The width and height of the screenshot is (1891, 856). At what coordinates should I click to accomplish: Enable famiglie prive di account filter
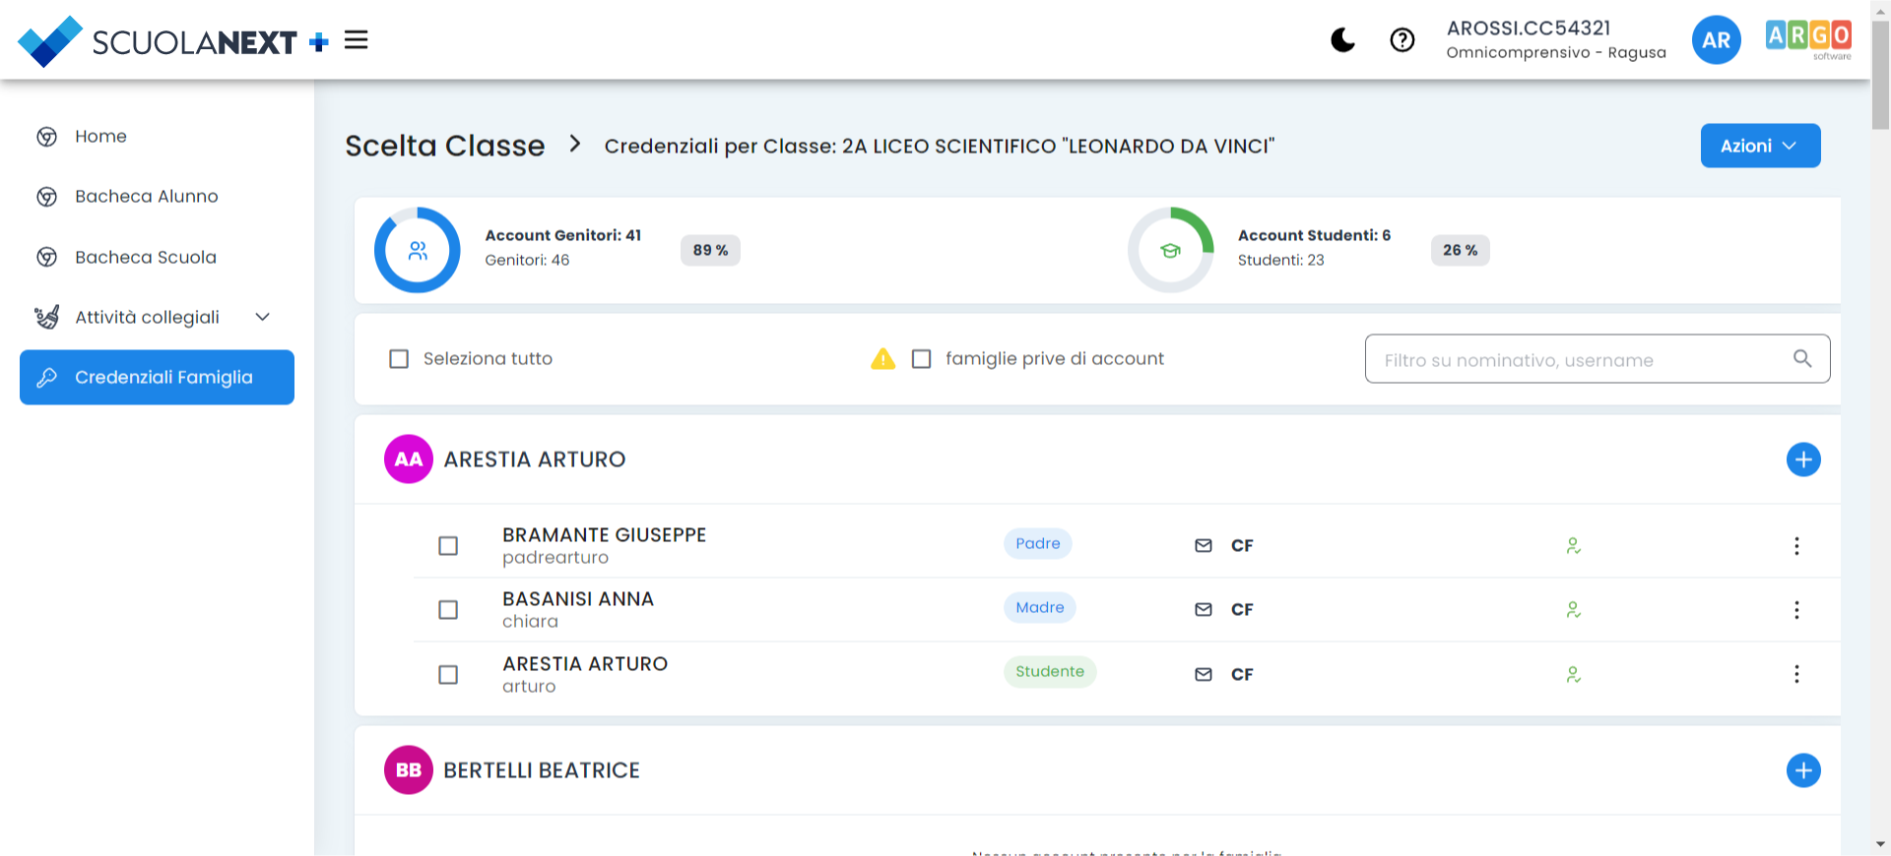921,359
